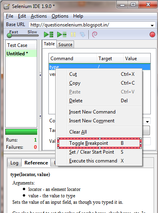The width and height of the screenshot is (158, 213).
Task: Switch to the Table tab
Action: click(49, 44)
